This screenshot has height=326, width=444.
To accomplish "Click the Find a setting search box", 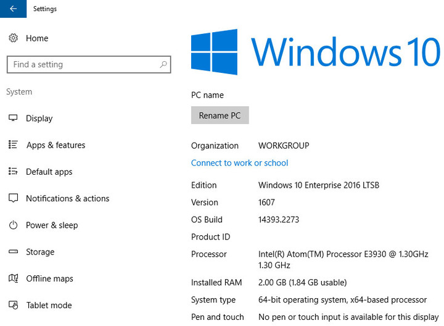I will pyautogui.click(x=83, y=64).
